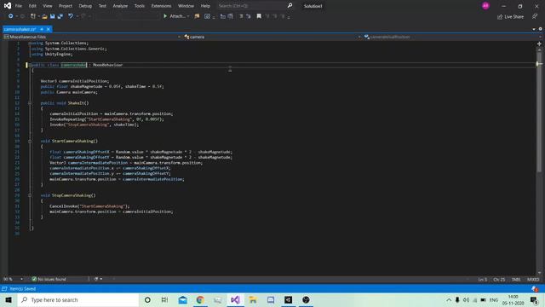545x307 pixels.
Task: Click the pink user account avatar
Action: coord(485,6)
